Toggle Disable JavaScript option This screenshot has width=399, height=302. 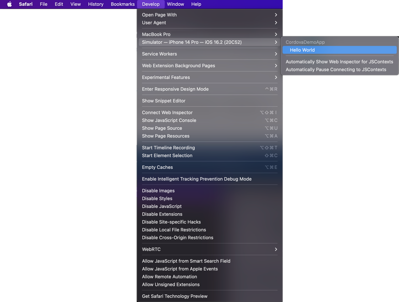tap(210, 206)
